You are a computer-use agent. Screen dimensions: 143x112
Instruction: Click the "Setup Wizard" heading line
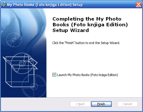[x=70, y=30]
